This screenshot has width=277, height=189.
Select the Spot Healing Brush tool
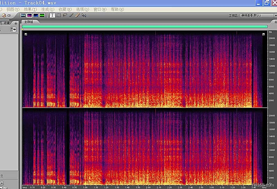tap(77, 15)
